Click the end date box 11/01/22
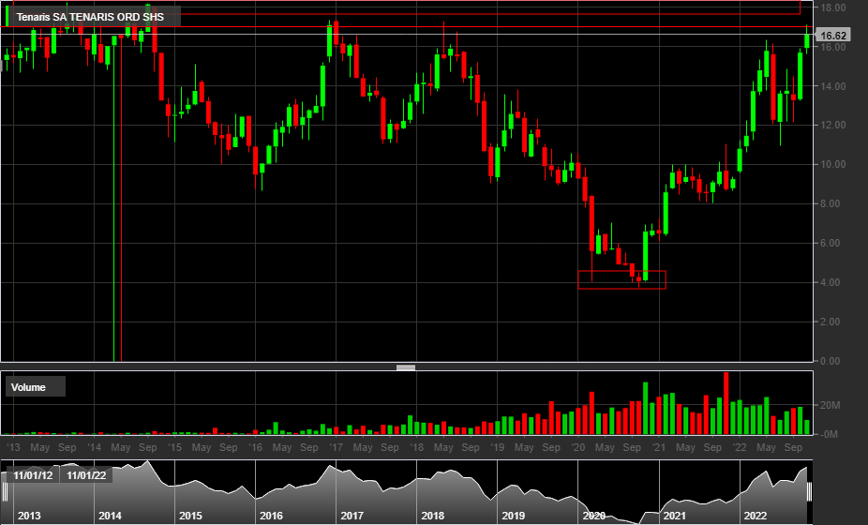This screenshot has width=868, height=525. point(86,475)
